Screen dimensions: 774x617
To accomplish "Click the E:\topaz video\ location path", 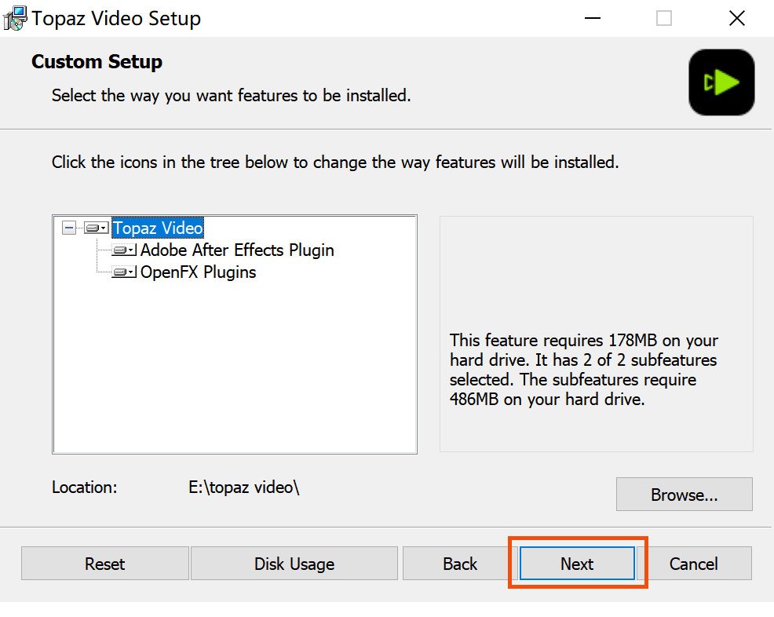I will click(x=244, y=487).
